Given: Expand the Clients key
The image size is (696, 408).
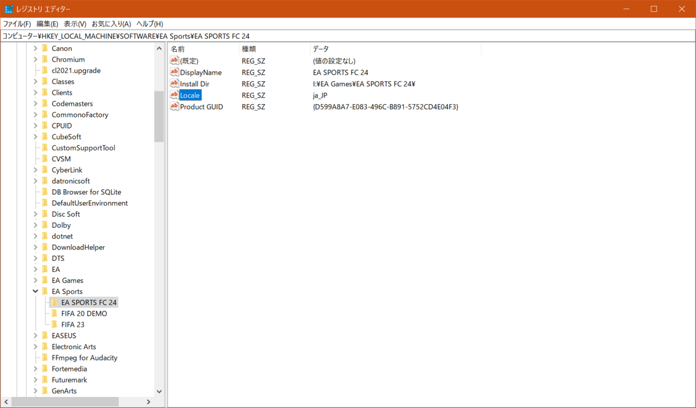Looking at the screenshot, I should coord(35,93).
